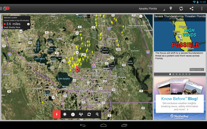
Task: Select the second carousel page dot
Action: coord(173,74)
